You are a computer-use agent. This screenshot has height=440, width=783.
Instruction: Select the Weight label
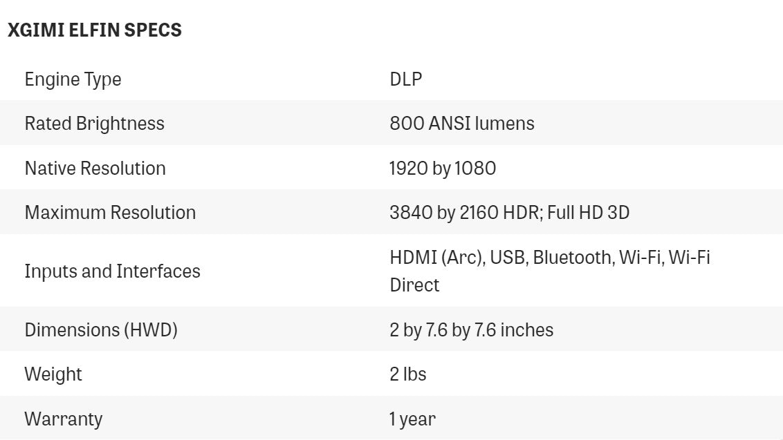coord(53,374)
